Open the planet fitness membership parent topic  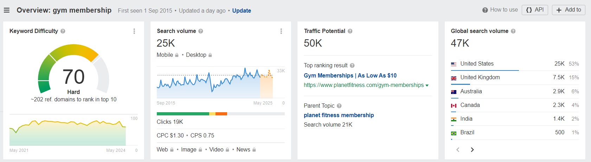(339, 115)
